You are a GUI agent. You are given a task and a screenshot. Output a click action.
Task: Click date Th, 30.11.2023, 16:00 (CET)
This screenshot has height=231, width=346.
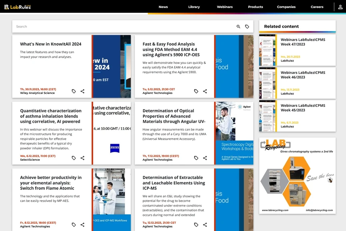pyautogui.click(x=38, y=89)
